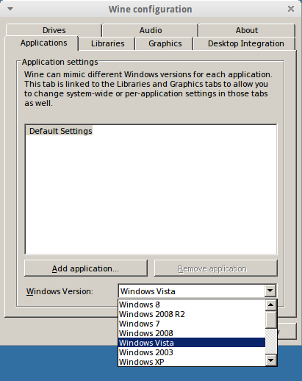Image resolution: width=302 pixels, height=381 pixels.
Task: Choose Windows 8 from the list
Action: click(x=192, y=305)
